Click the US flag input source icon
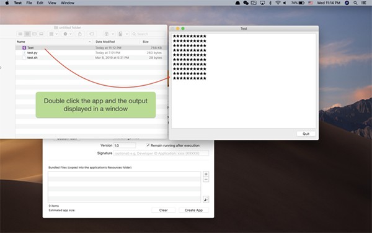The width and height of the screenshot is (372, 233). click(x=311, y=3)
